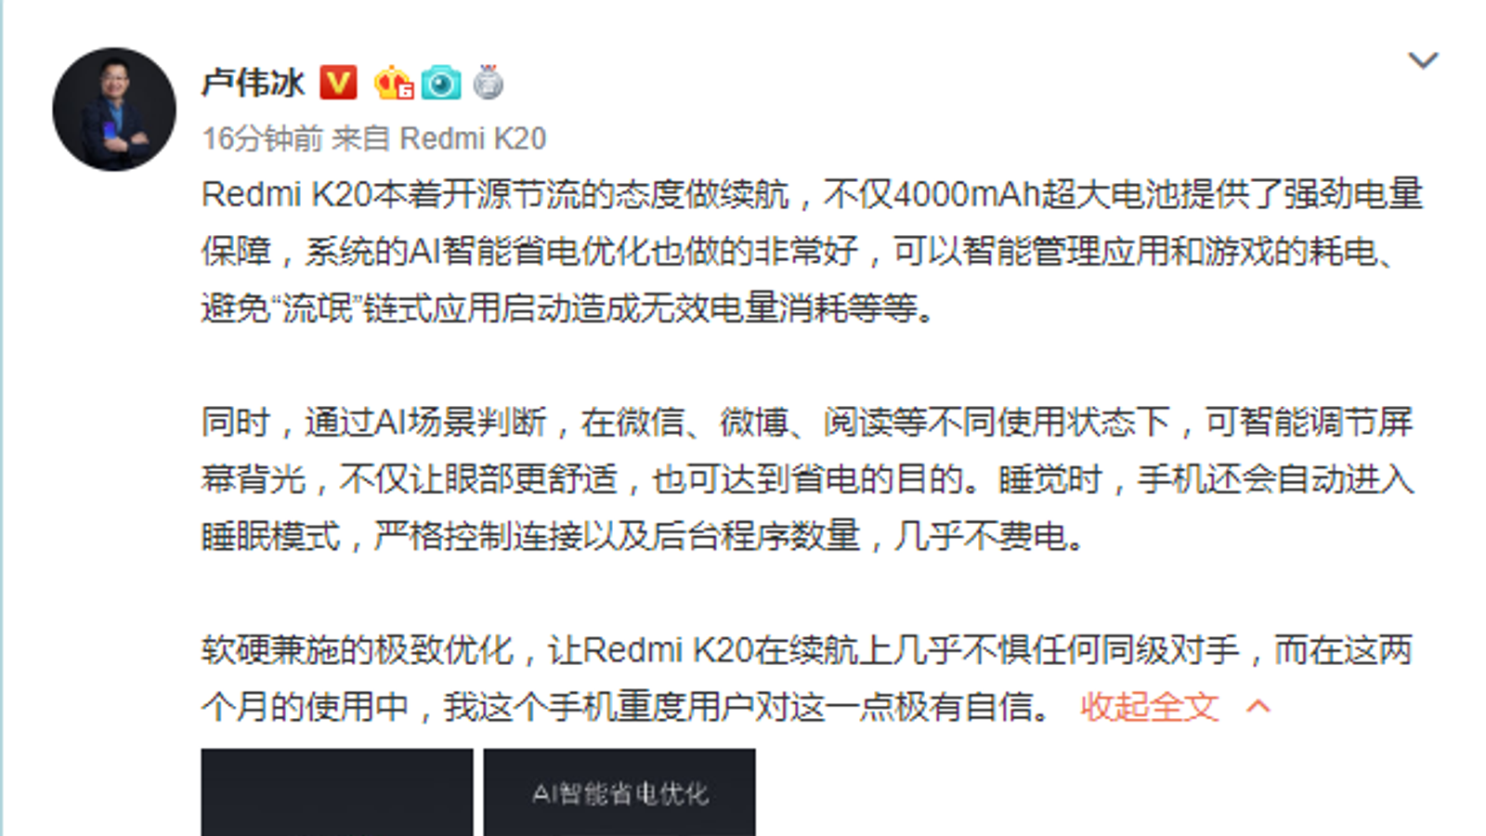
Task: Open the AI智能省电优化 image thumbnail
Action: coord(619,792)
